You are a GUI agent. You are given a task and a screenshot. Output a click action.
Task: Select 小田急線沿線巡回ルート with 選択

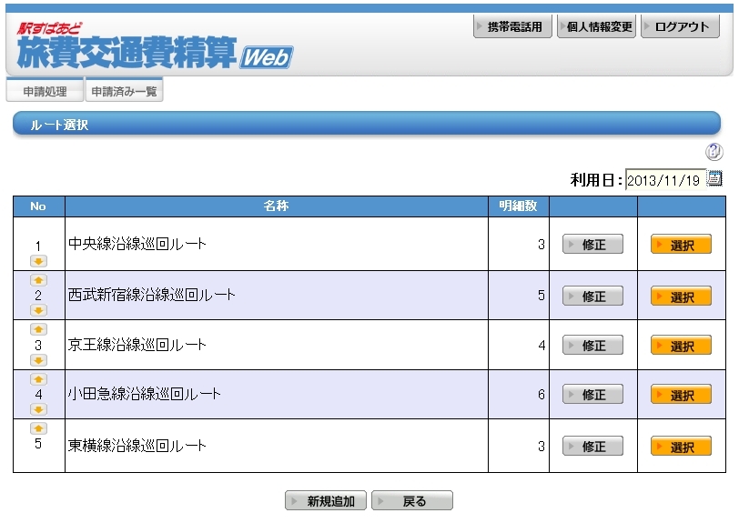(681, 394)
